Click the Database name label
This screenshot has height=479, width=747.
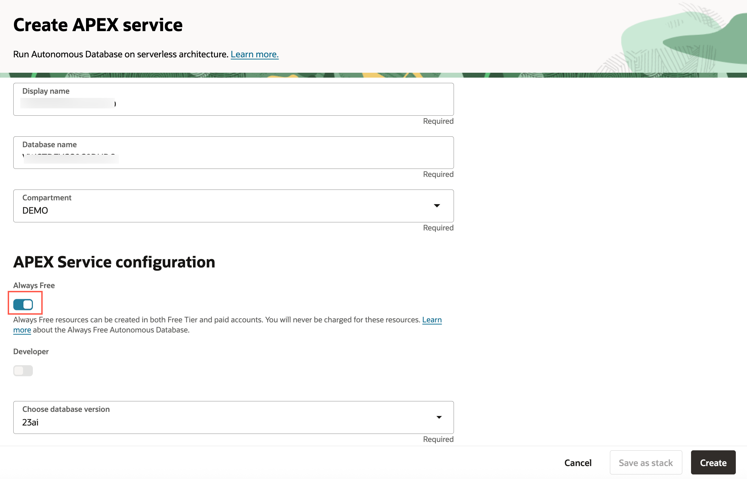coord(49,144)
